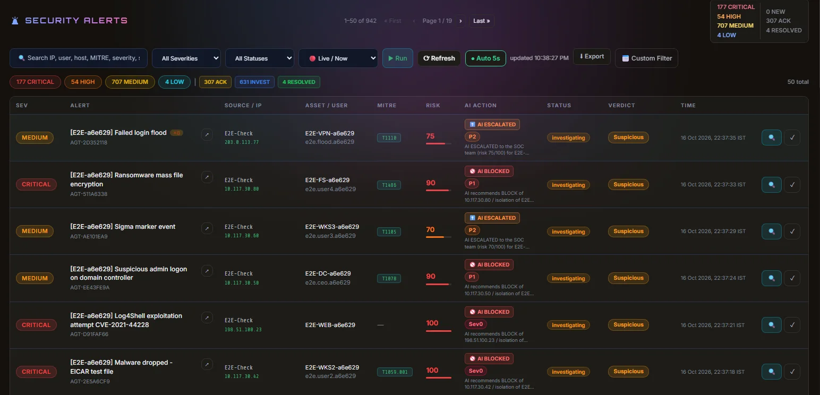Viewport: 820px width, 395px height.
Task: Open the Log4Shell exploitation alert's arrow icon
Action: 207,317
